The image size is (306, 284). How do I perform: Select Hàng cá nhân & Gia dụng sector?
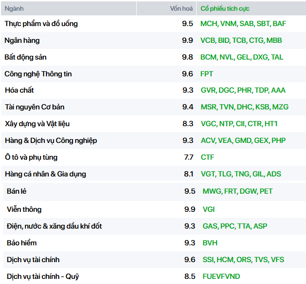pyautogui.click(x=46, y=174)
